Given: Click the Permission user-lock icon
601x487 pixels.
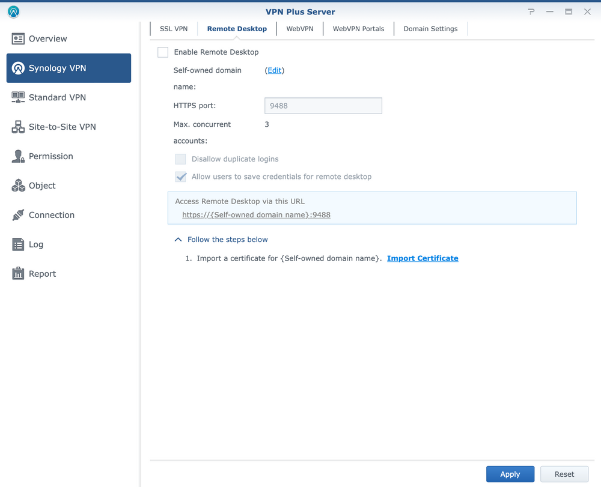Looking at the screenshot, I should (18, 156).
